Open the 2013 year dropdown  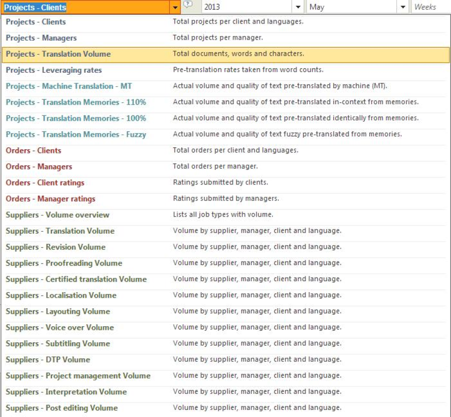[298, 8]
